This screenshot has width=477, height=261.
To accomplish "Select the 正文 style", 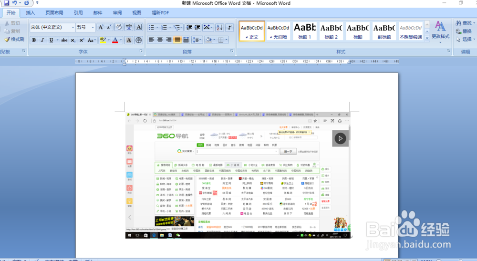I will 252,31.
